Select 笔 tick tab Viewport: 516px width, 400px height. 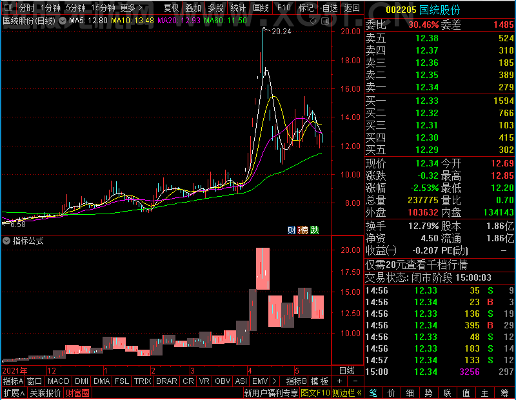click(x=373, y=393)
